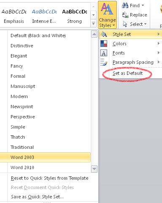
Task: Click the Paragraph Spacing menu icon
Action: click(104, 62)
